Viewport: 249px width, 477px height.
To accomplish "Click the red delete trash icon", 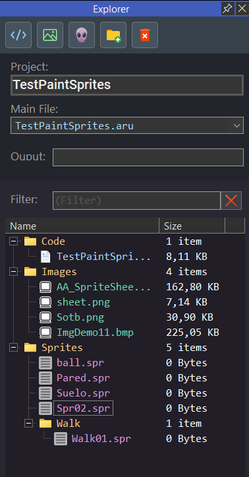I will (145, 35).
